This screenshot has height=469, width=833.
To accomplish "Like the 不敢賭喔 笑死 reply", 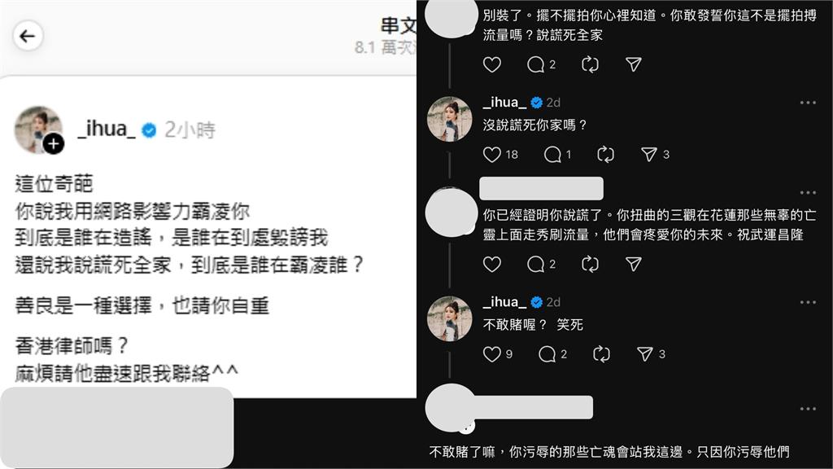I will pyautogui.click(x=492, y=353).
